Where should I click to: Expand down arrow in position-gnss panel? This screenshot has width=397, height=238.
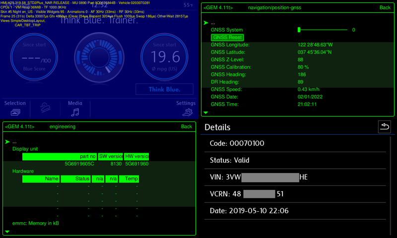pyautogui.click(x=205, y=113)
